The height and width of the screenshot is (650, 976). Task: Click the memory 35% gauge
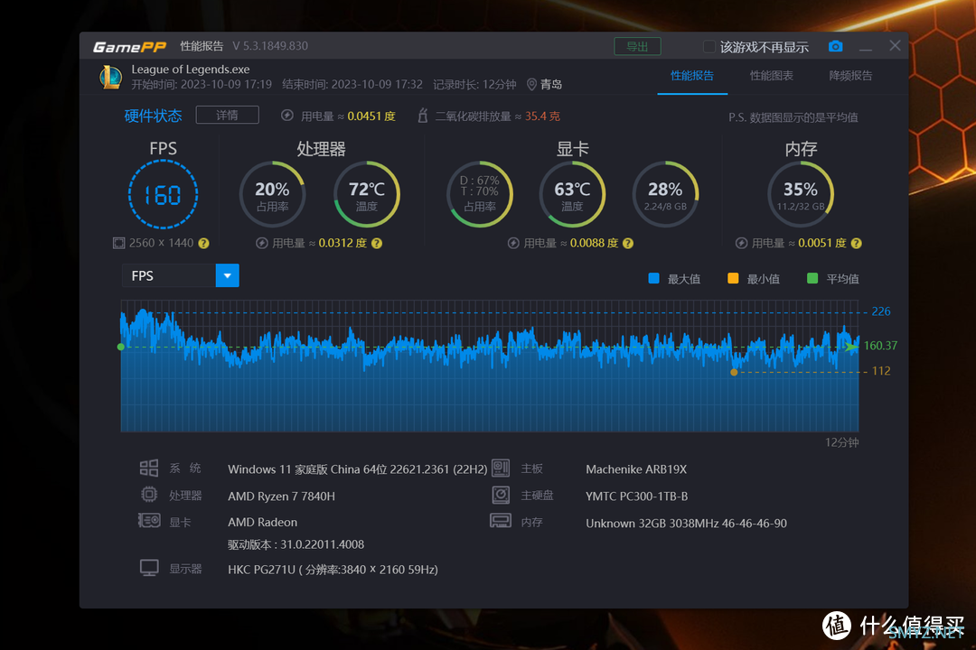(801, 195)
